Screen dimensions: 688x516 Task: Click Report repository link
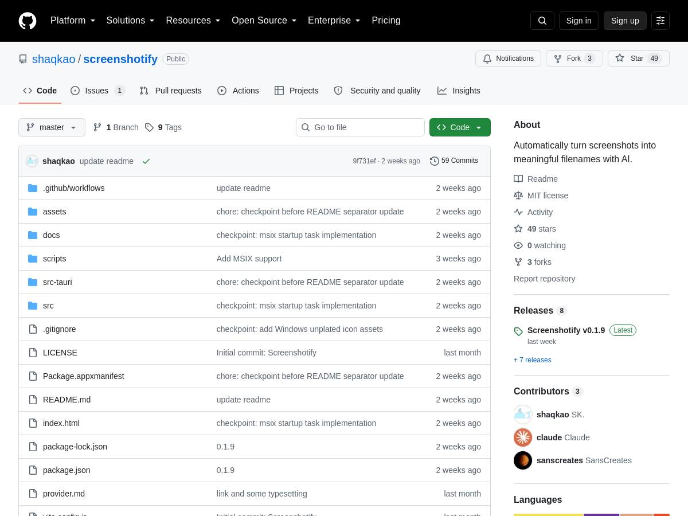[544, 279]
